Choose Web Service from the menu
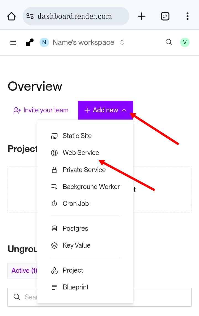Screen dimensions: 199x316 coord(81,153)
